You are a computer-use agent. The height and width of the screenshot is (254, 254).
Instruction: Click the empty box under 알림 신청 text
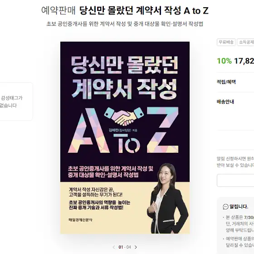235,181
